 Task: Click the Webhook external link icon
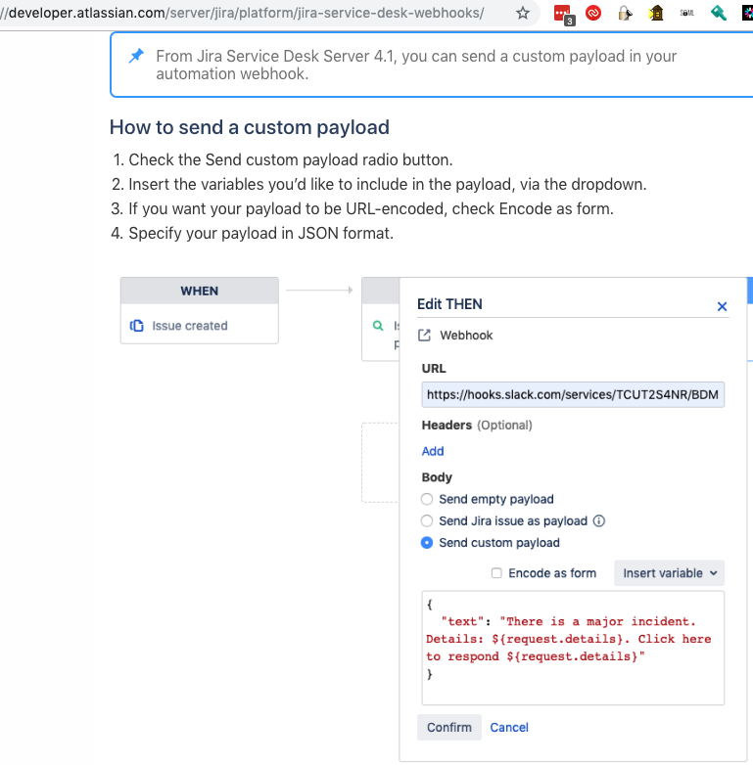424,336
